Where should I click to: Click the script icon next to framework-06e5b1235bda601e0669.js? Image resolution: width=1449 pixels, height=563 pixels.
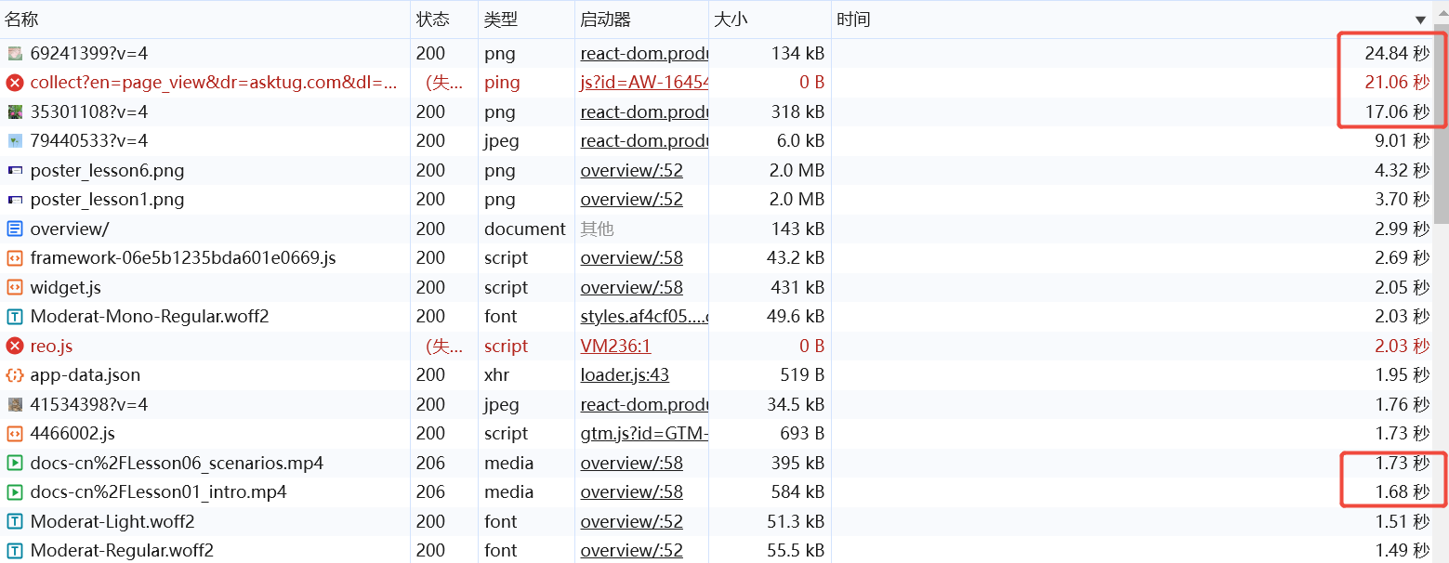15,258
